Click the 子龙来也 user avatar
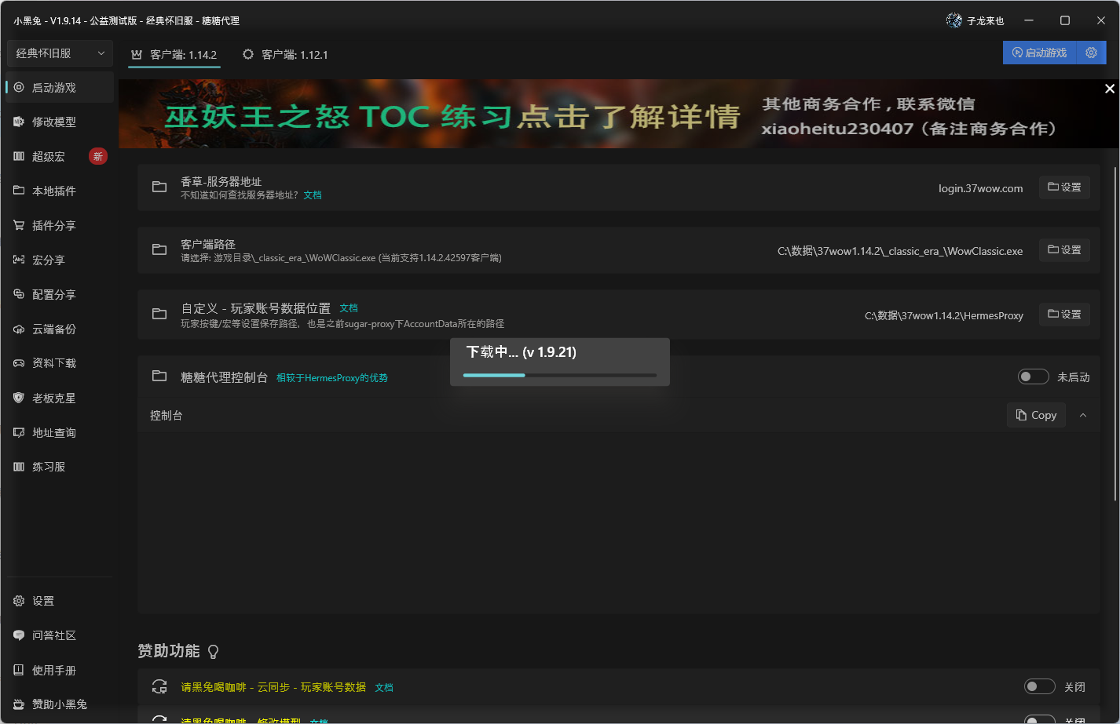This screenshot has width=1120, height=724. click(x=954, y=20)
